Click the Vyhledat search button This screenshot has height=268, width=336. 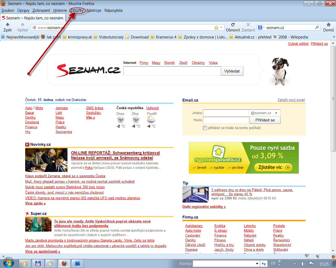[x=232, y=71]
